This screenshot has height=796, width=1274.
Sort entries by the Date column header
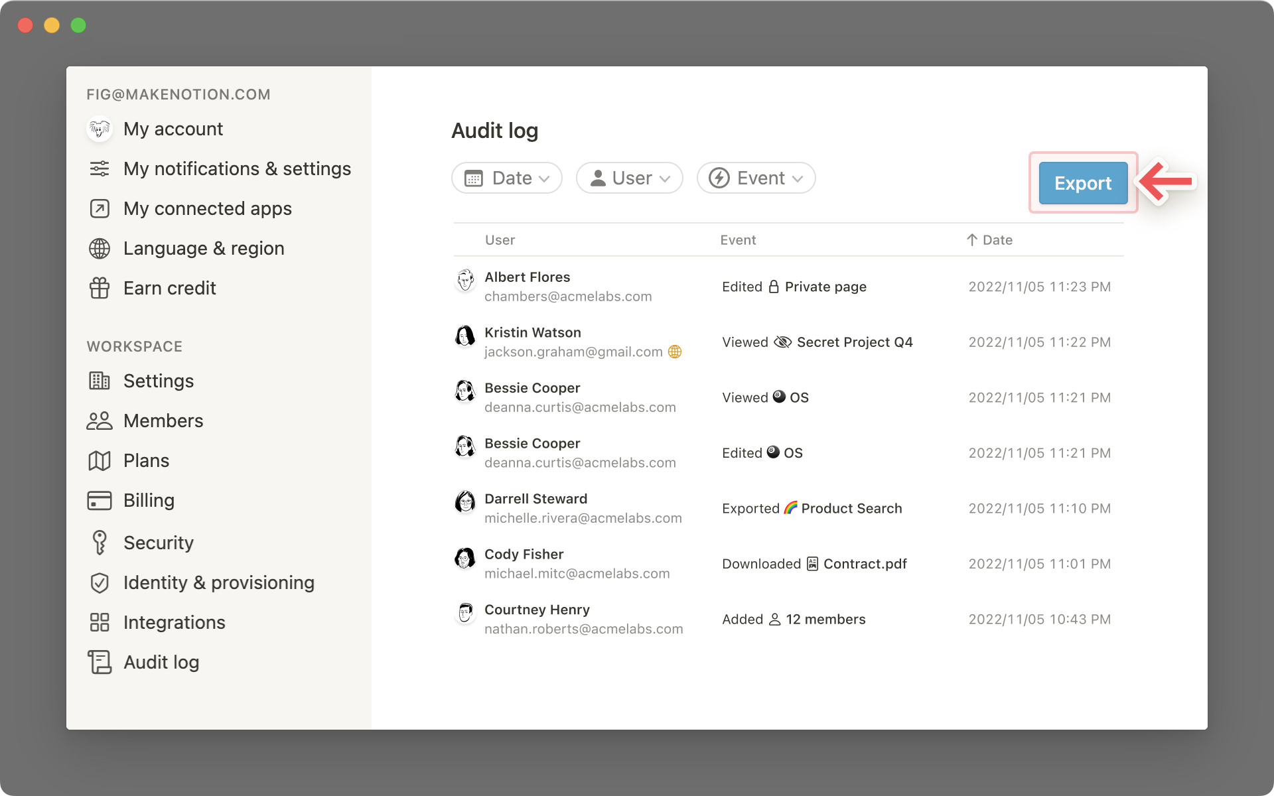989,239
